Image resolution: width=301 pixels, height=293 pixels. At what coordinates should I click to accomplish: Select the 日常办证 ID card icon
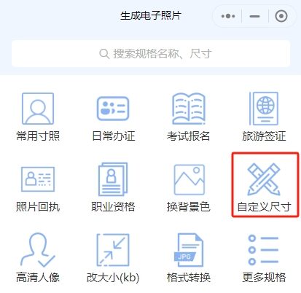click(113, 109)
